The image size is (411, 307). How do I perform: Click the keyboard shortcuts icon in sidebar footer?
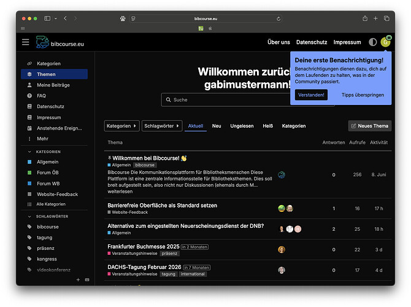click(x=86, y=279)
